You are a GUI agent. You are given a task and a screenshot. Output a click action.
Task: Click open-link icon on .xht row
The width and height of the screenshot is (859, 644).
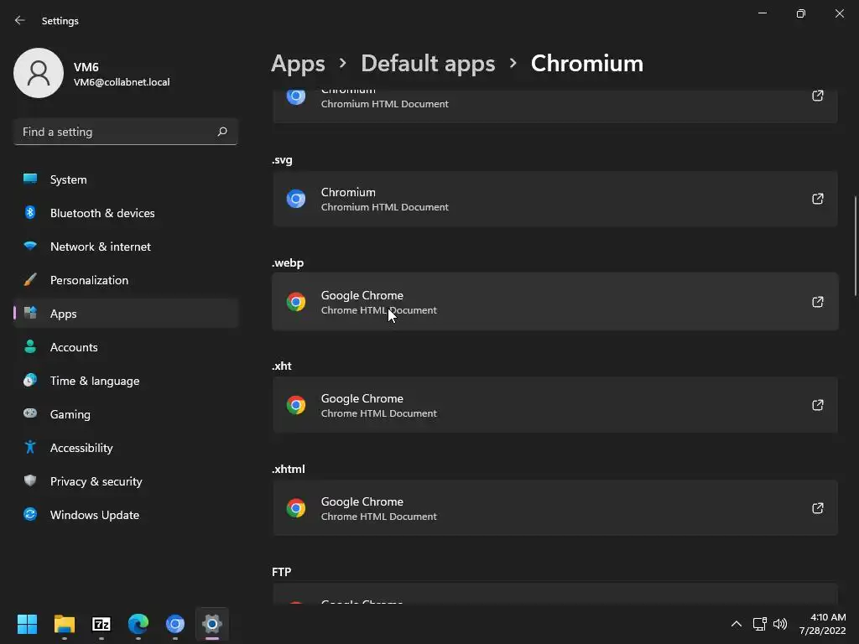tap(817, 405)
